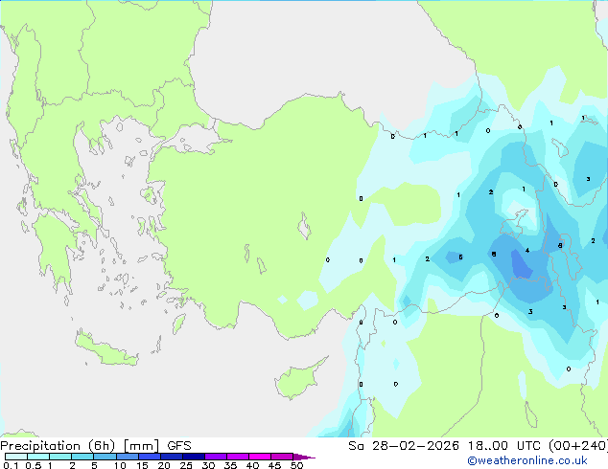The image size is (608, 469).
Task: Pick the 40–45 mm magenta legend swatch
Action: point(260,457)
